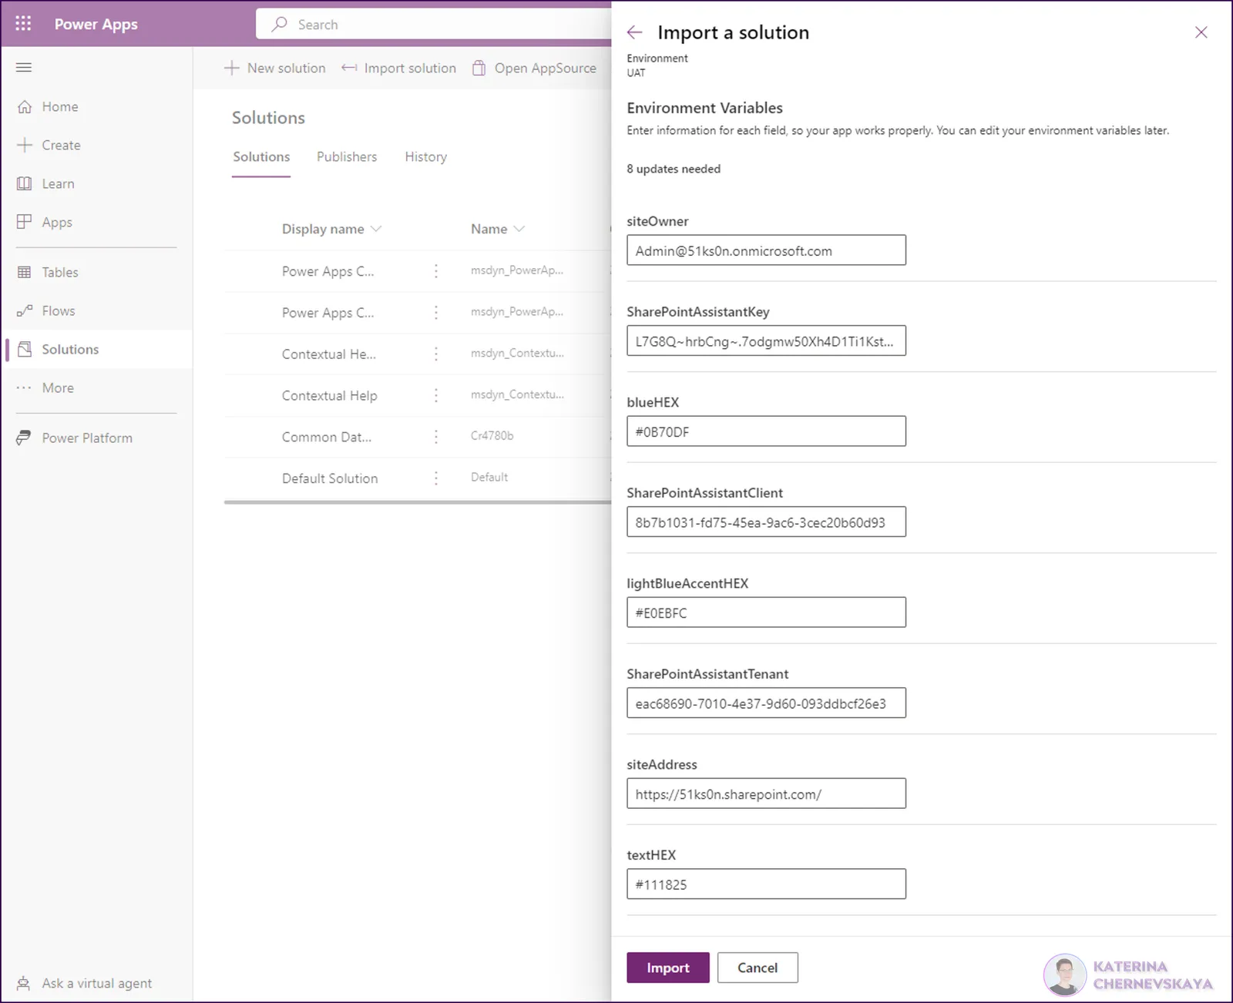Click the Power Apps header title

coord(96,24)
